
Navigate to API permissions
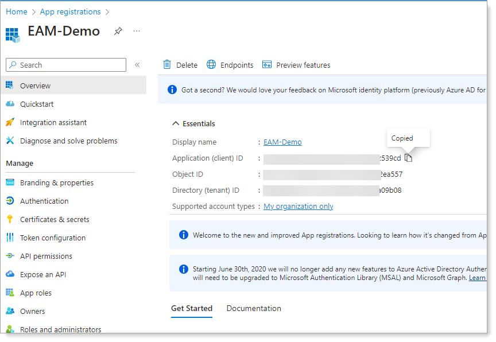46,256
